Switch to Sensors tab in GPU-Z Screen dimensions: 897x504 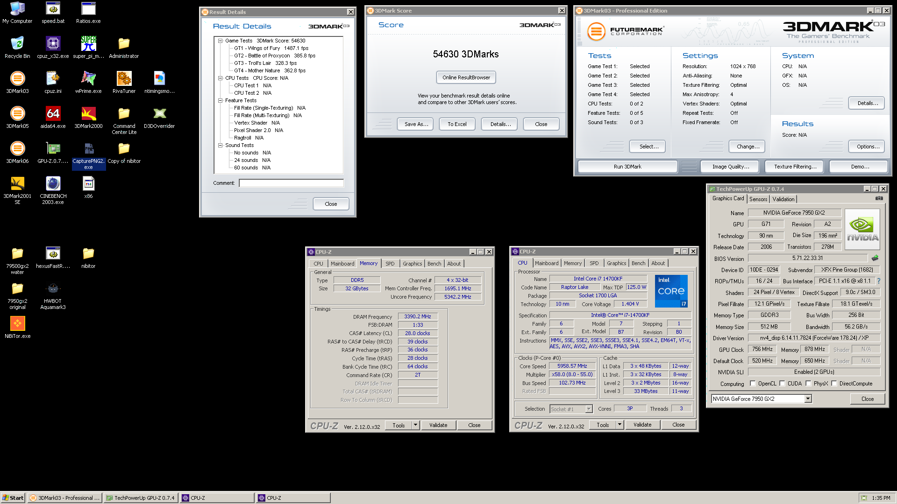758,199
